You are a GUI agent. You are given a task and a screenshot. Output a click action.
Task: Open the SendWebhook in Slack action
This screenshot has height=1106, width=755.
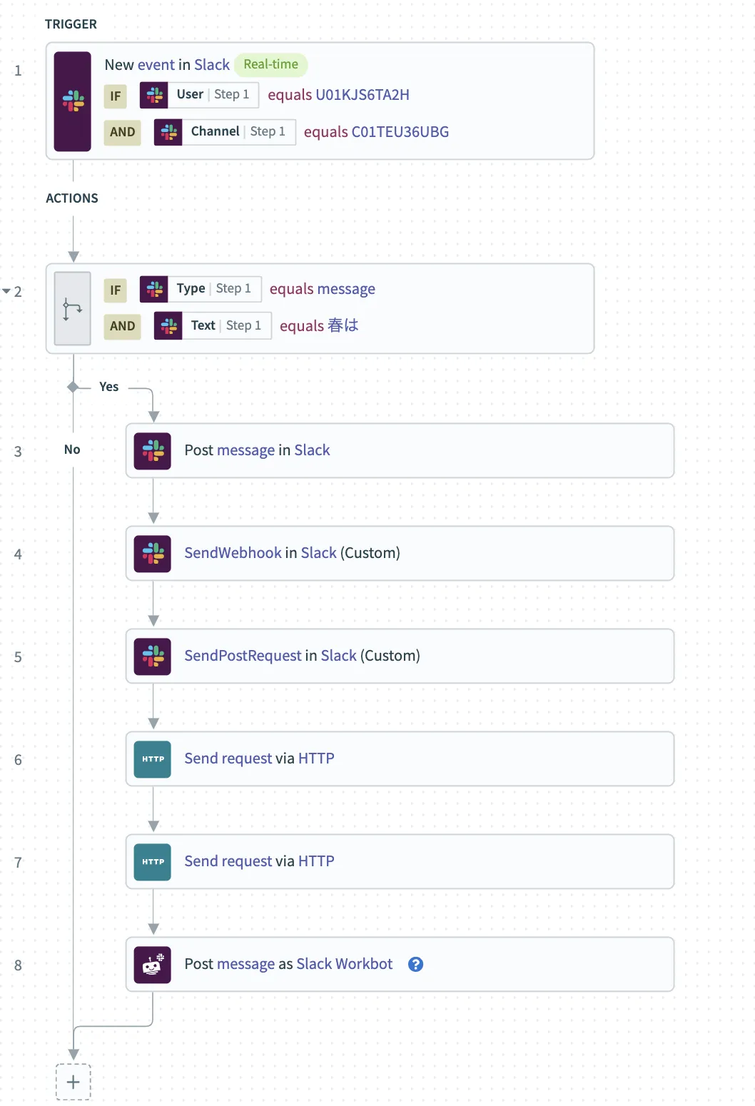[x=292, y=553]
